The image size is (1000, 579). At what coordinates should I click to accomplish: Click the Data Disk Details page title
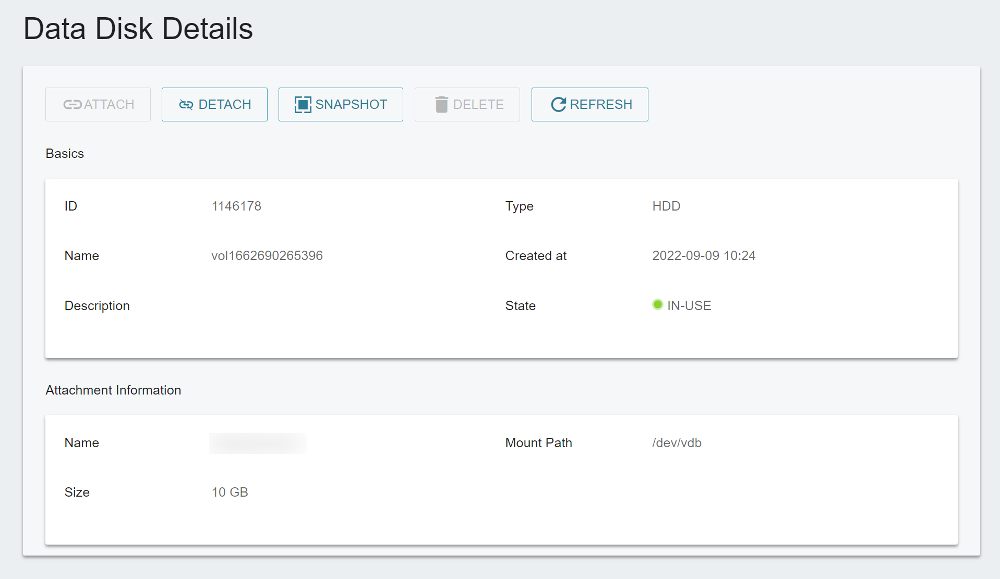pyautogui.click(x=138, y=28)
